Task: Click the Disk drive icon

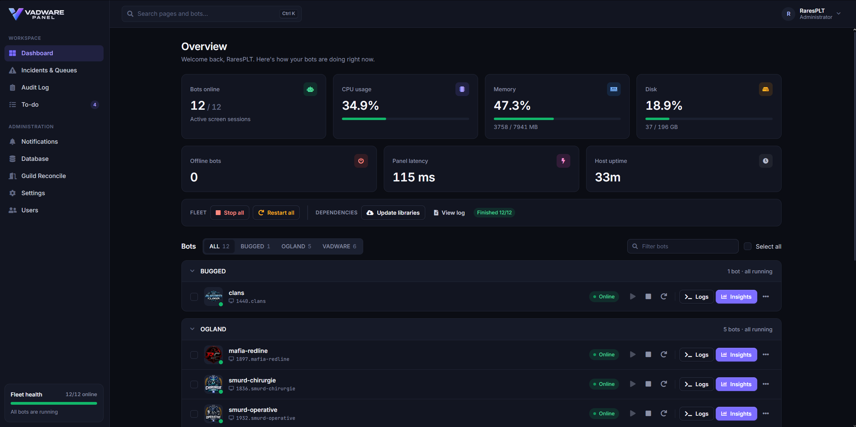Action: pos(765,89)
